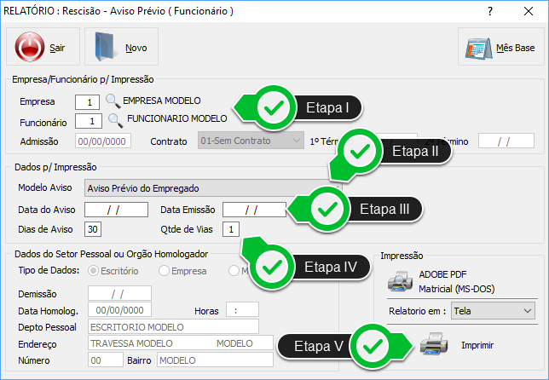549x380 pixels.
Task: Select the Escritório radio button
Action: (x=94, y=271)
